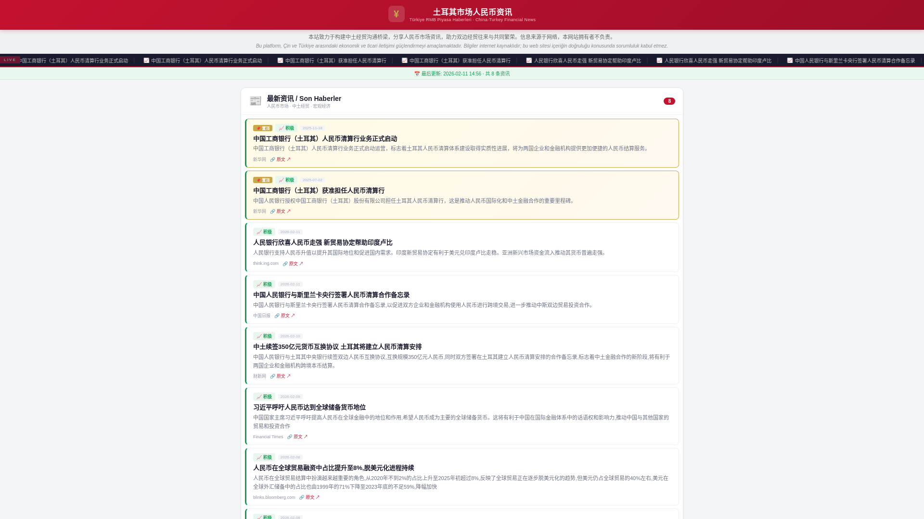
Task: Click source label 财新网
Action: (x=259, y=376)
